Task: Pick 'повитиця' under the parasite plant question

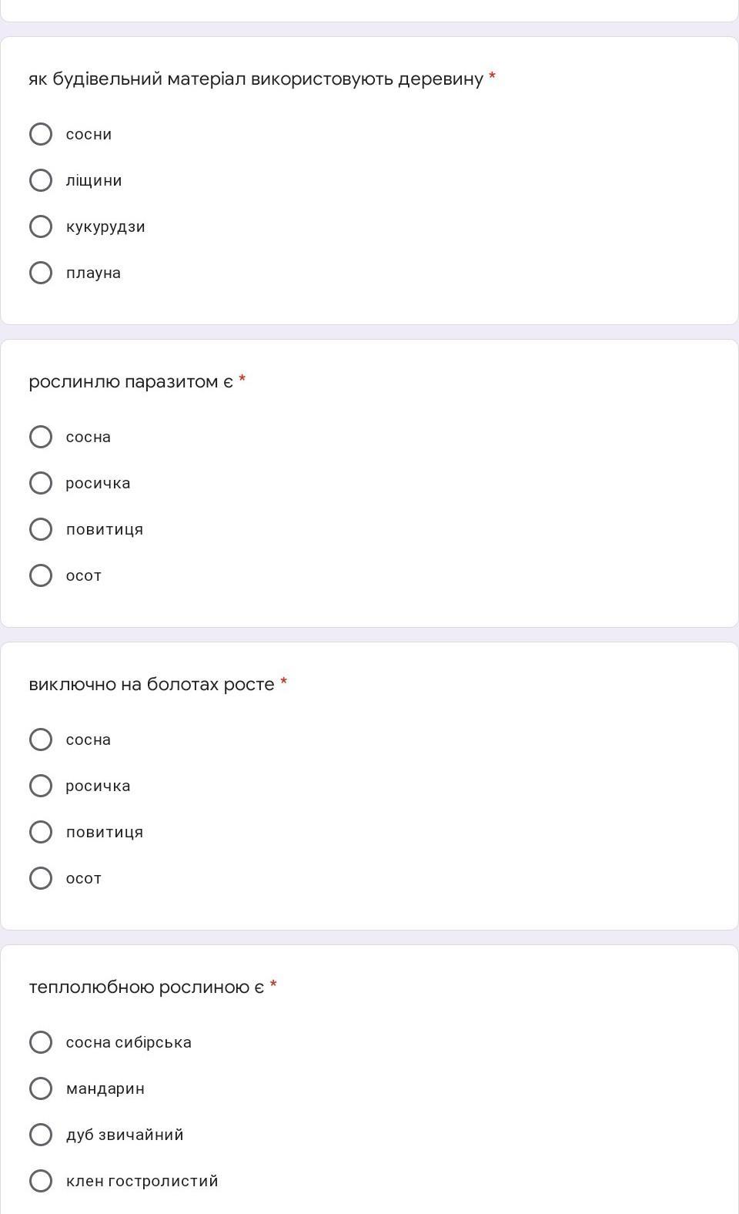Action: 41,529
